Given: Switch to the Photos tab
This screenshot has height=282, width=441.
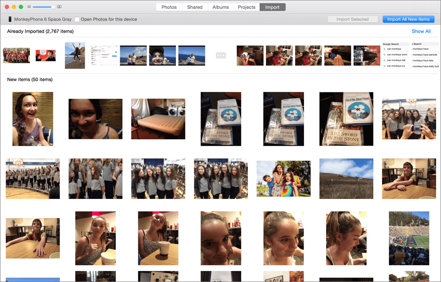Looking at the screenshot, I should pos(169,7).
